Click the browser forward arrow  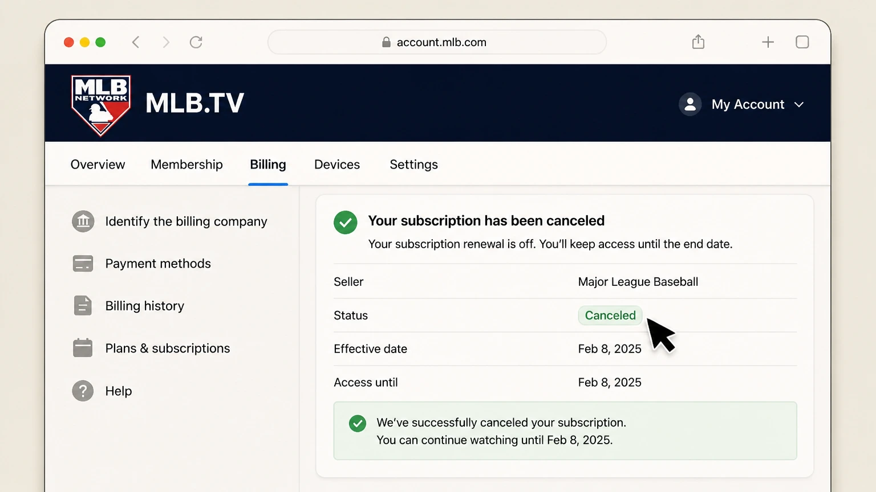(166, 42)
